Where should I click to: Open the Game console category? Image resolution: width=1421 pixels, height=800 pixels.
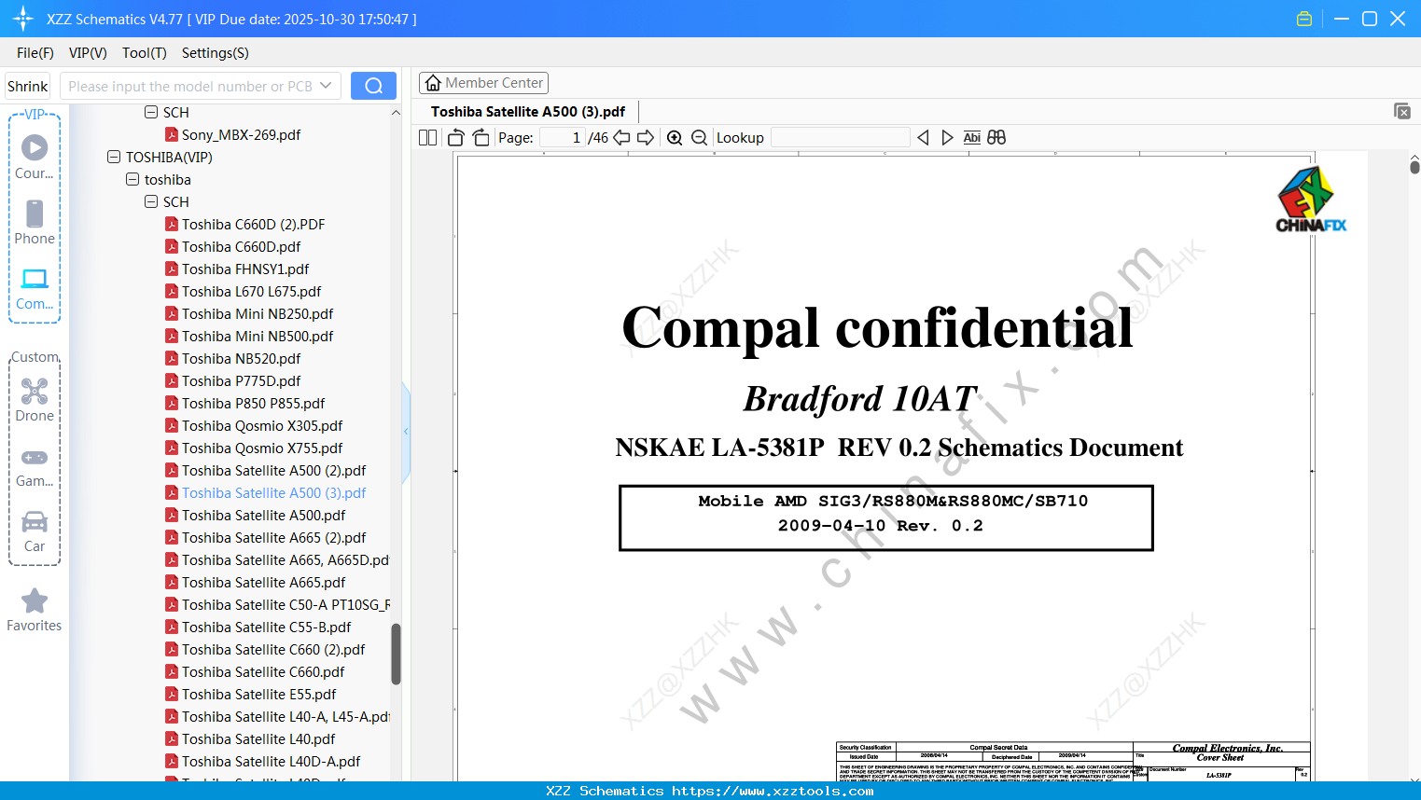point(35,466)
